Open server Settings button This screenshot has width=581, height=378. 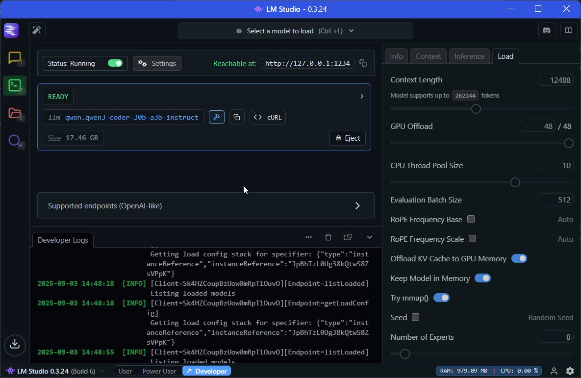tap(157, 63)
